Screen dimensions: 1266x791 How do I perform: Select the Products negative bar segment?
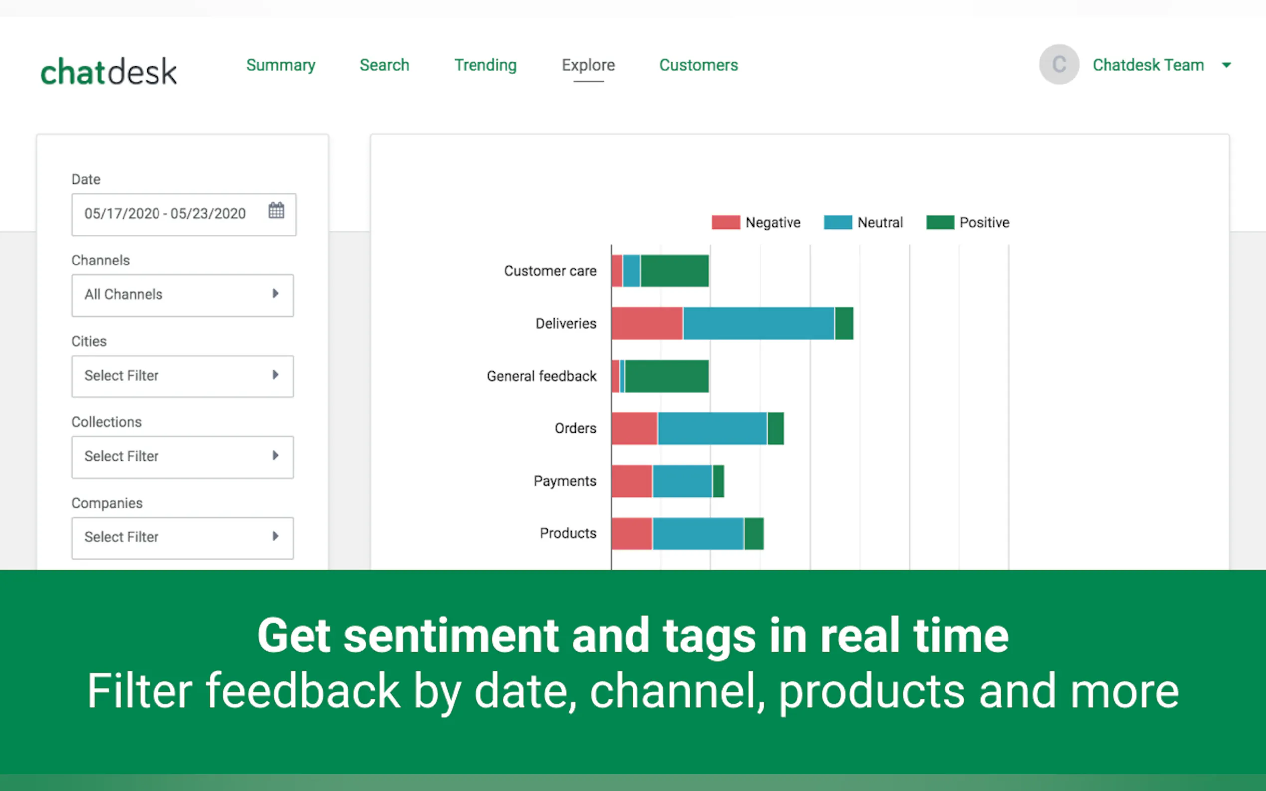pyautogui.click(x=632, y=533)
